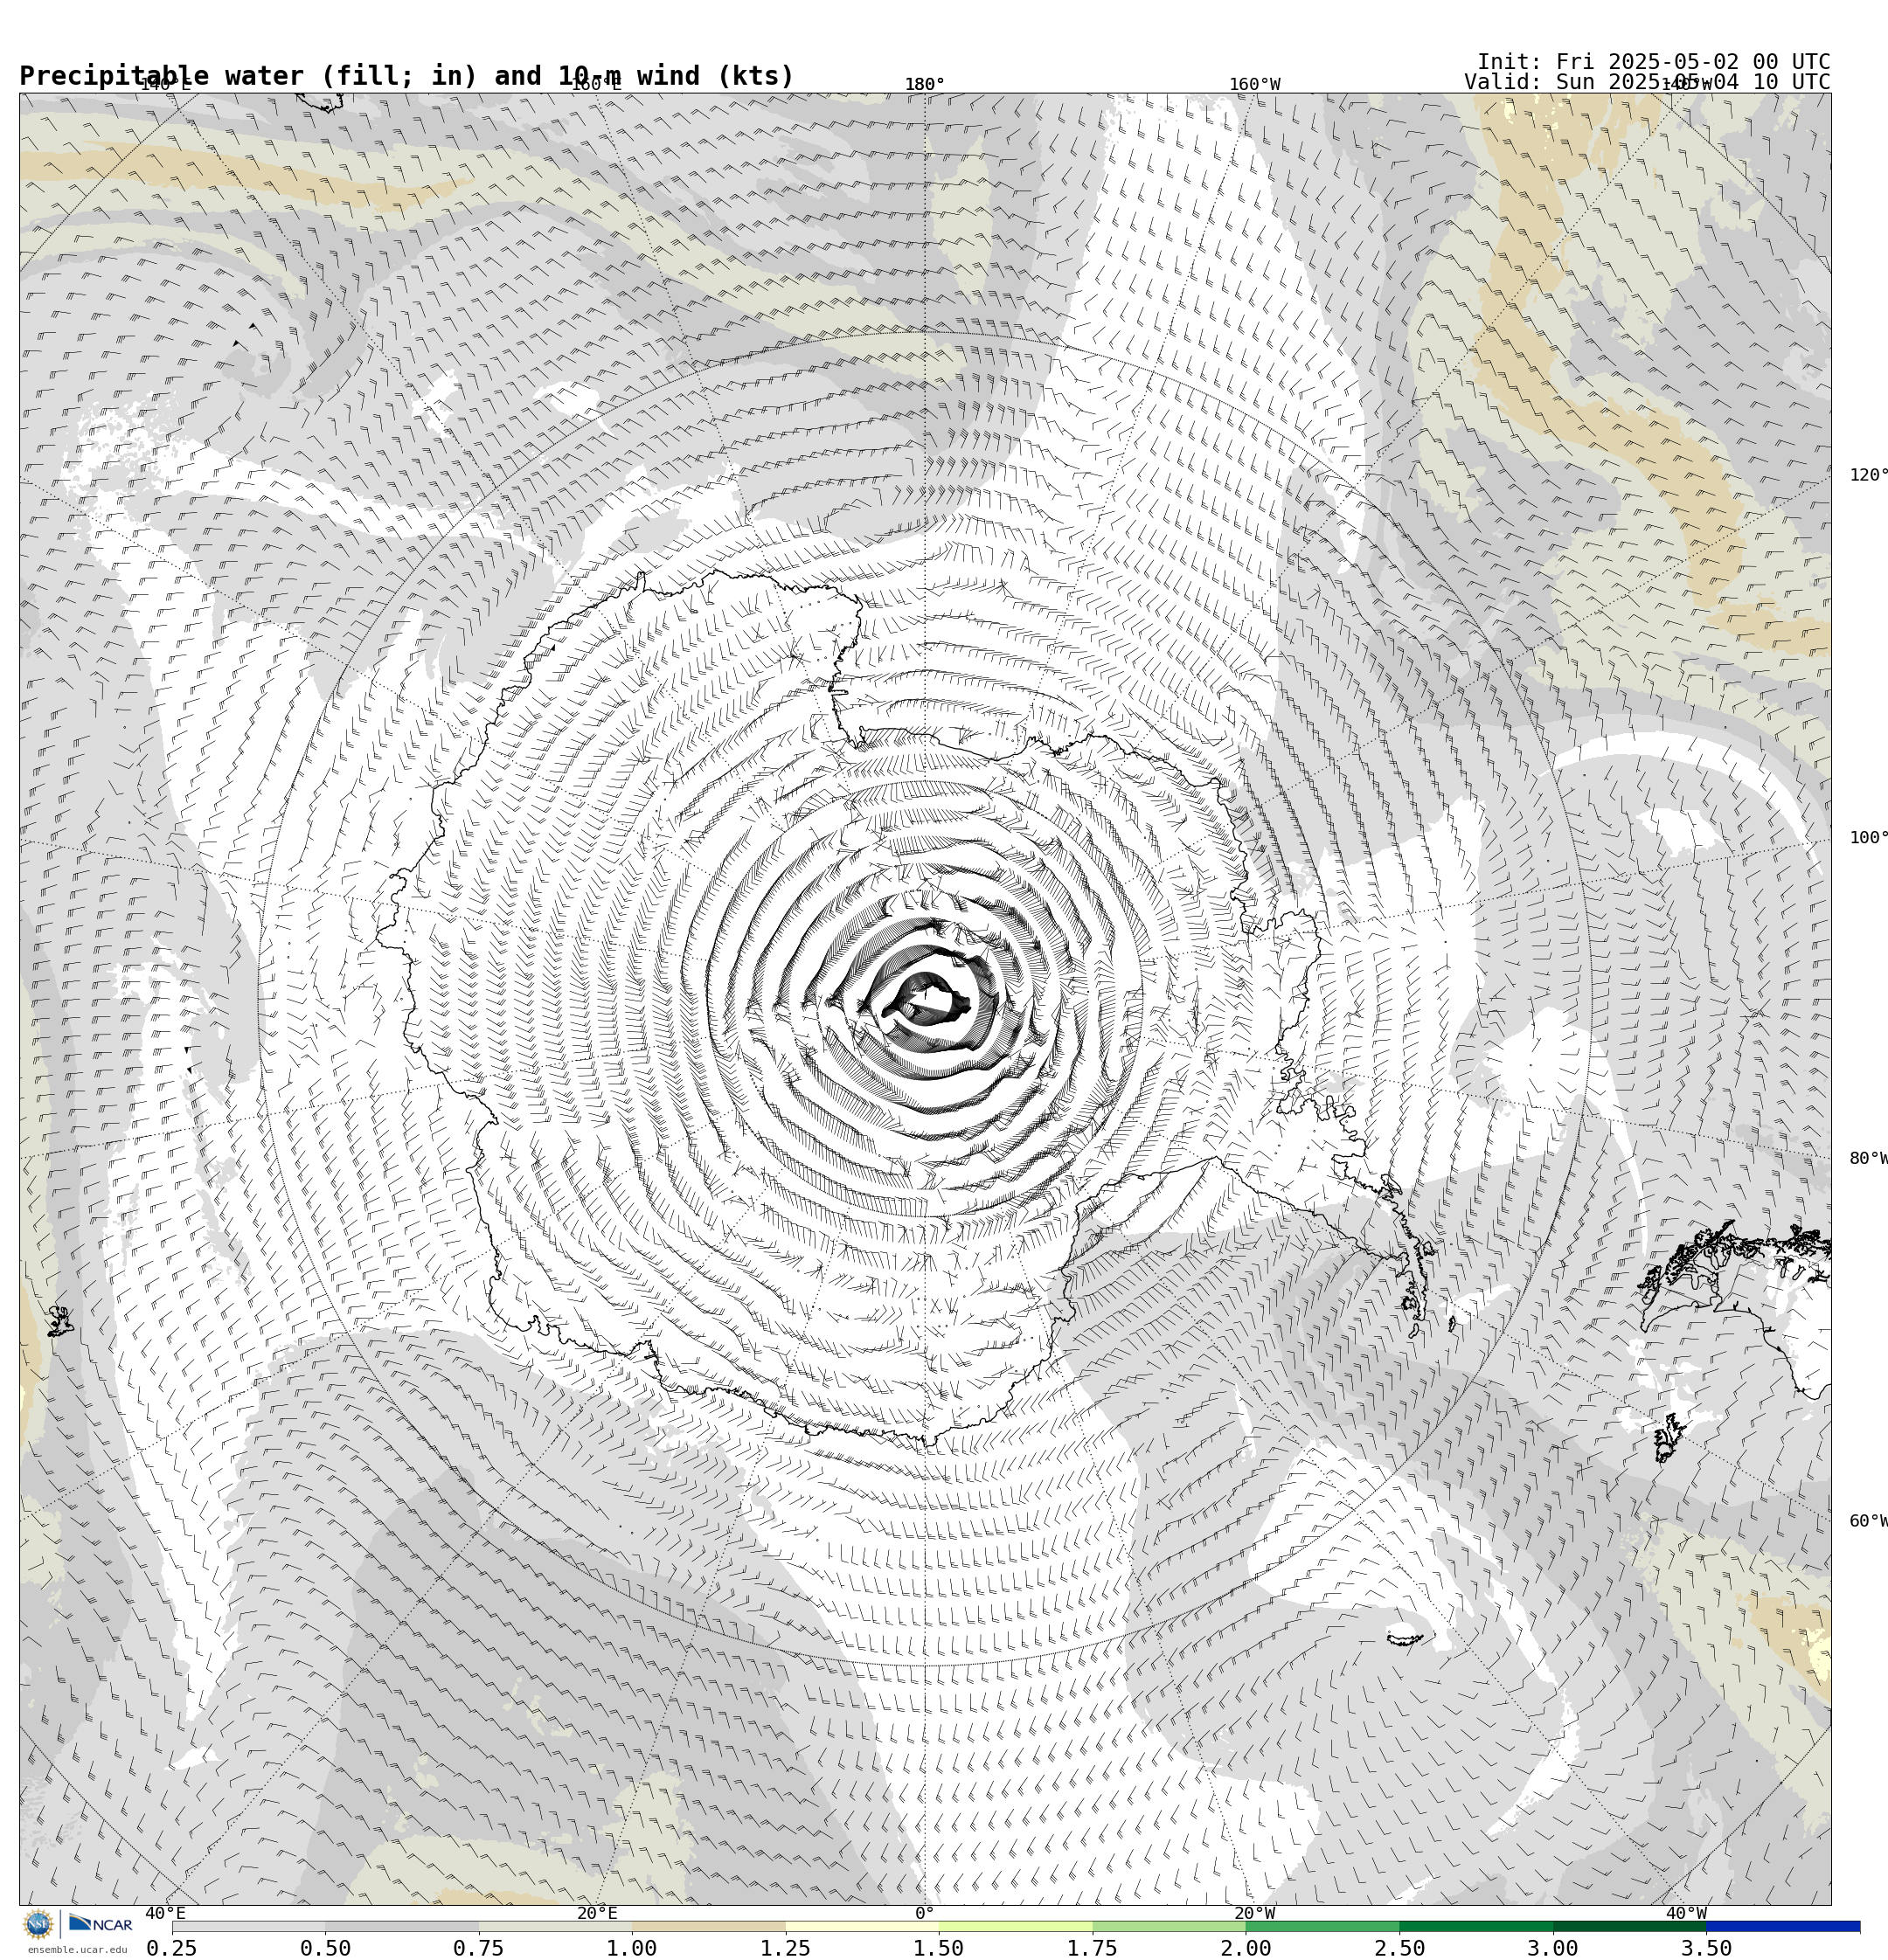Click the 160°W longitude label at top
The height and width of the screenshot is (1960, 1888).
tap(1254, 84)
